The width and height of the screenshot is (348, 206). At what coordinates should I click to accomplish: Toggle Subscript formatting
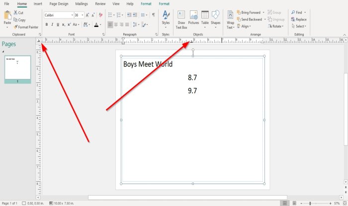[x=64, y=25]
